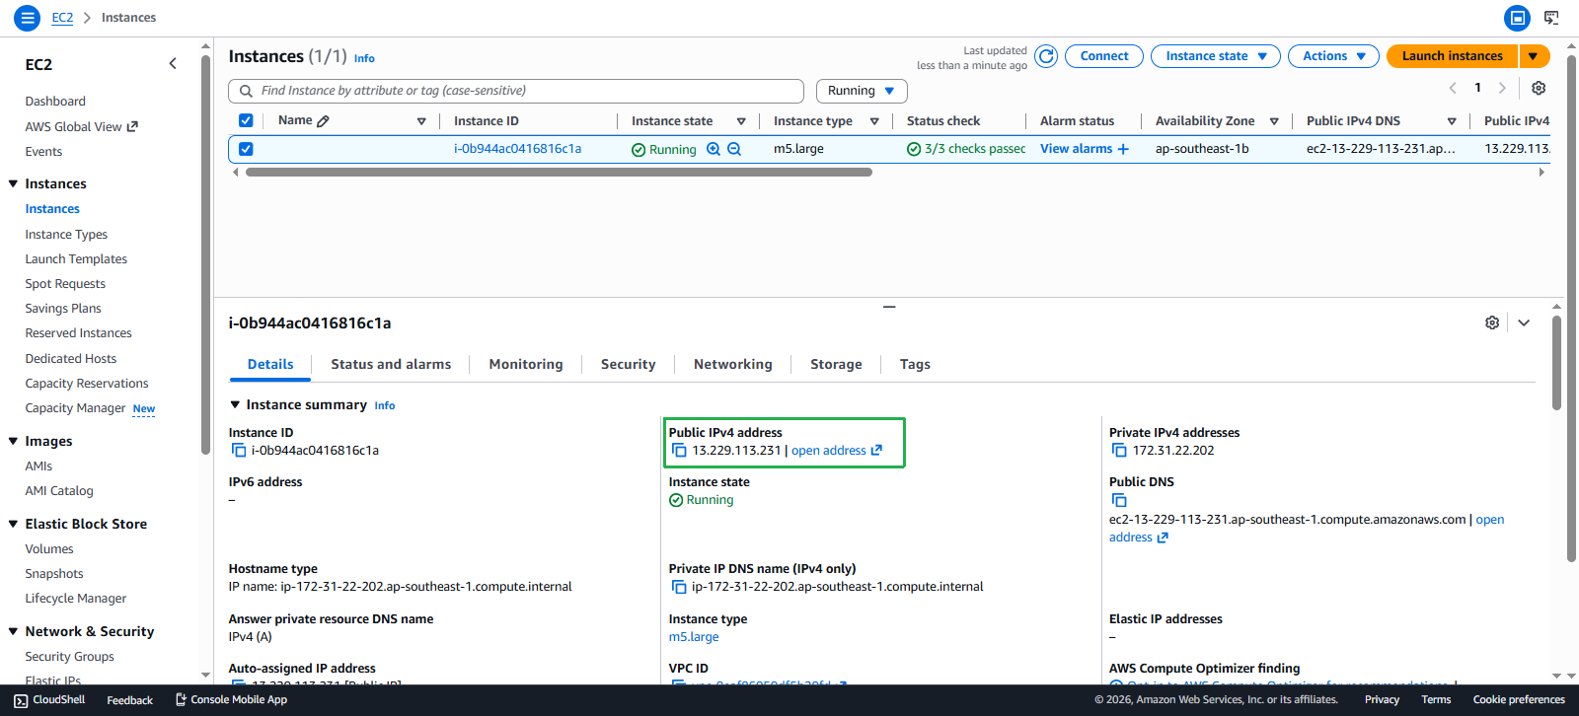Open Volumes in sidebar
The image size is (1579, 716).
pos(49,549)
